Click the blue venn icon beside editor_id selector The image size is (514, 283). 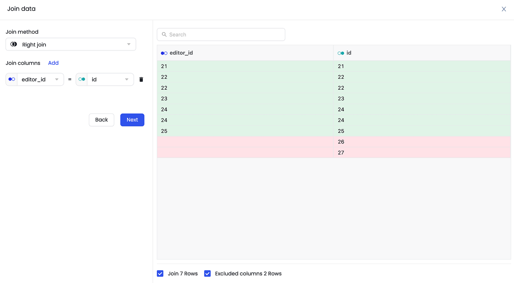[11, 79]
